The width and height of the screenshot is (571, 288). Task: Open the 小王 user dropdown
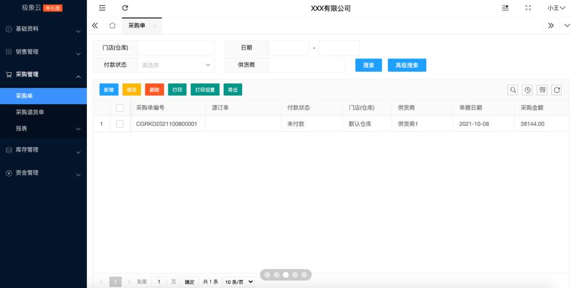click(556, 8)
